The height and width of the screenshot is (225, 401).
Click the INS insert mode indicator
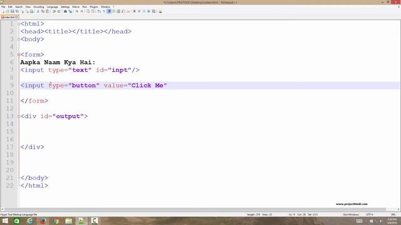(393, 214)
